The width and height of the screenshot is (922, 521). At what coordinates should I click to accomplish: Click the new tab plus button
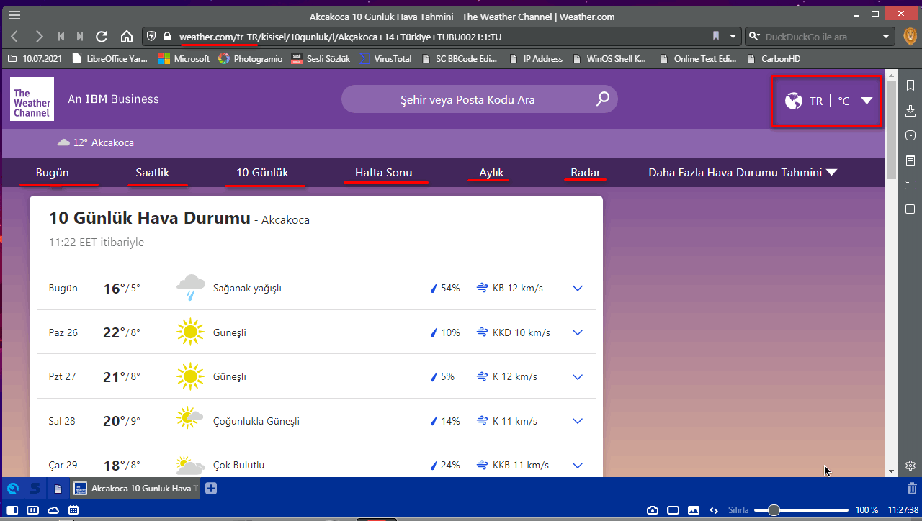tap(211, 489)
